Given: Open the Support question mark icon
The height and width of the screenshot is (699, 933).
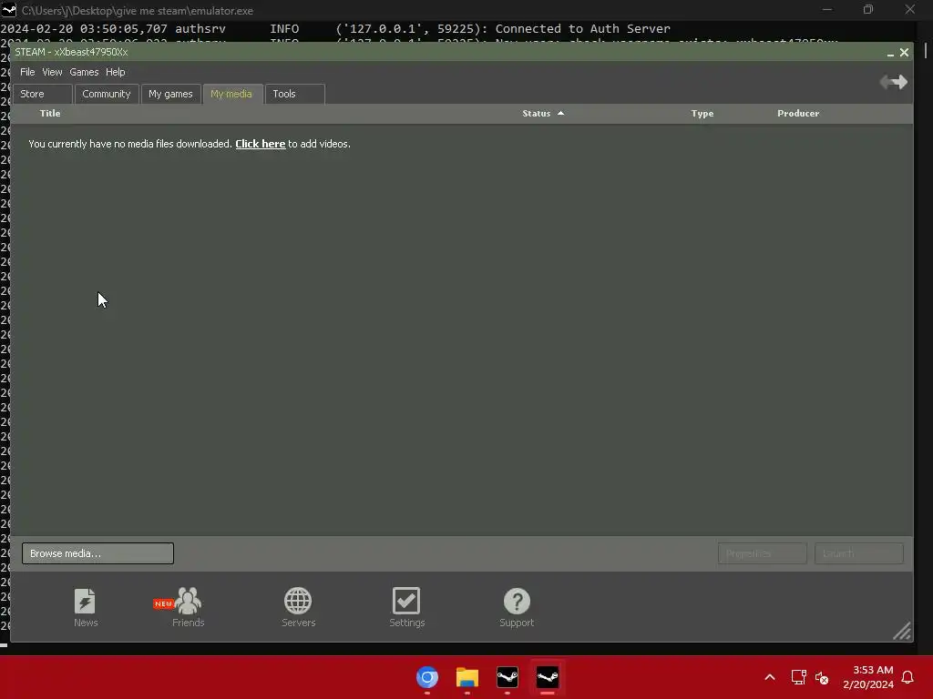Looking at the screenshot, I should [x=517, y=607].
